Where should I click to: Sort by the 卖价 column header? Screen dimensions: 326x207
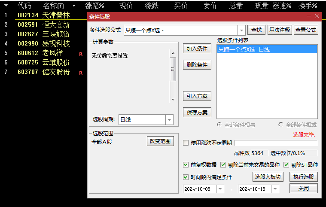pyautogui.click(x=210, y=6)
